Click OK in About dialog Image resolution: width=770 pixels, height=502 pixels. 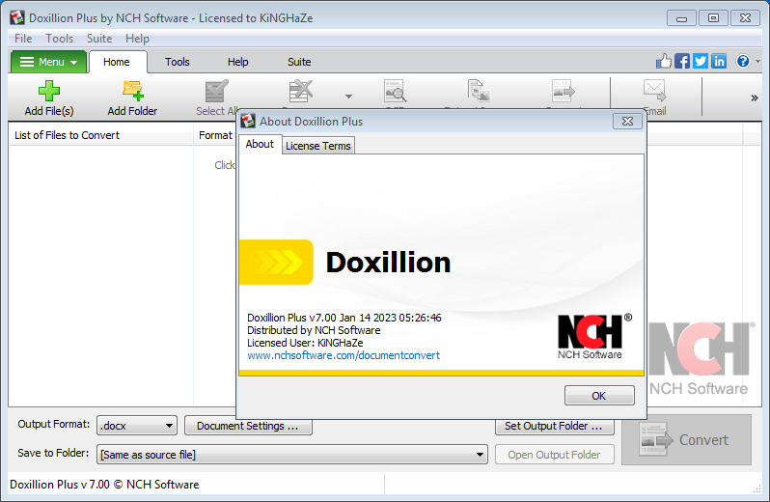(x=599, y=396)
